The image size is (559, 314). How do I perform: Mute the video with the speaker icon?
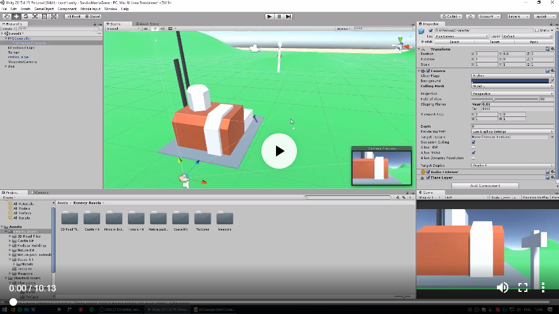[x=502, y=287]
